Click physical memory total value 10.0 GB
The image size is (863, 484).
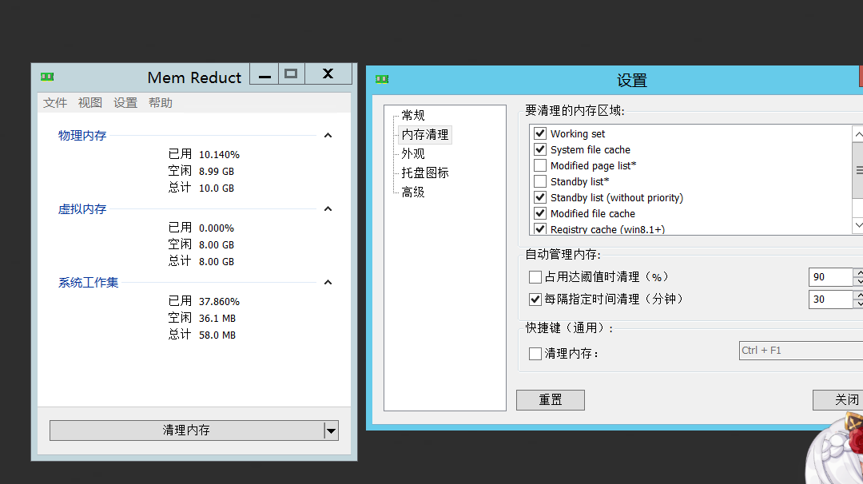point(217,188)
